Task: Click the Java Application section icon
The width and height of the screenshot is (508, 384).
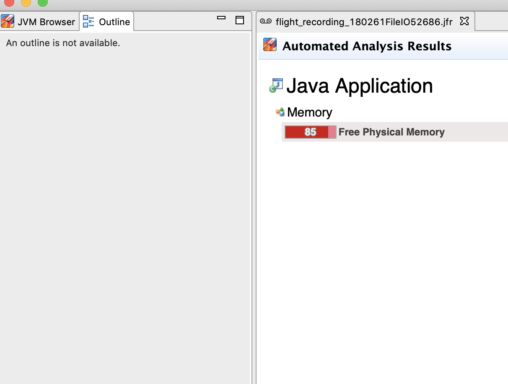Action: 276,86
